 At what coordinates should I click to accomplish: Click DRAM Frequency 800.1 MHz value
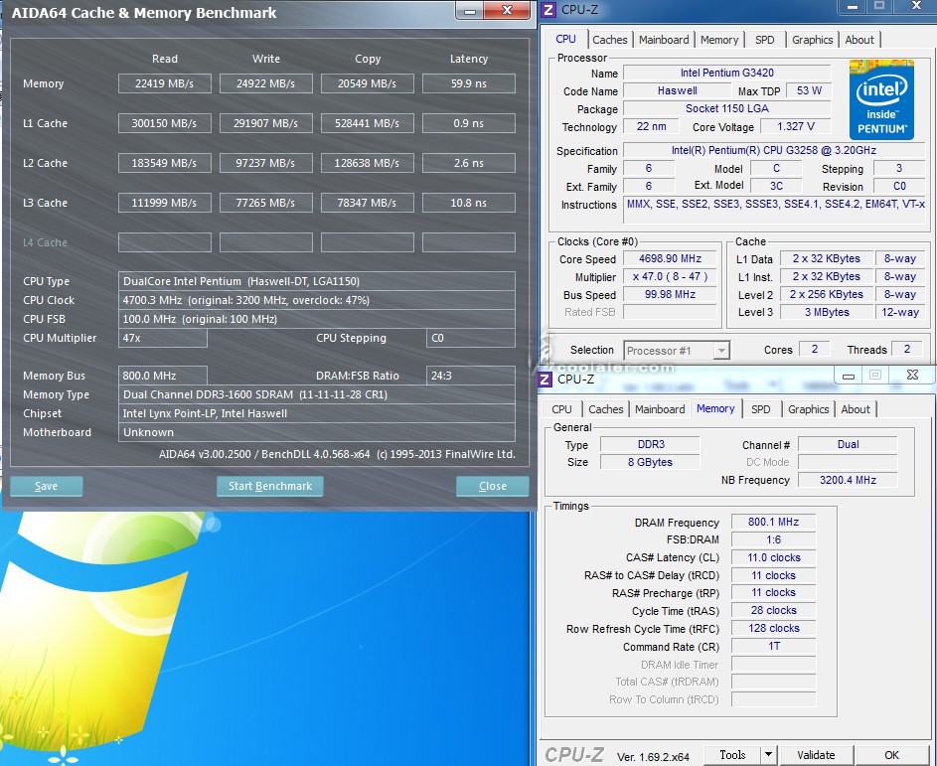[x=773, y=522]
